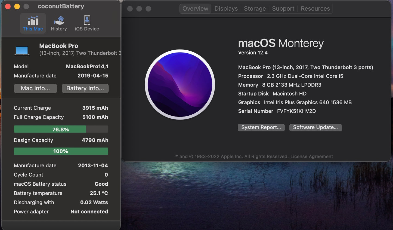Select the This Mac toolbar icon
The height and width of the screenshot is (230, 393).
pos(33,23)
